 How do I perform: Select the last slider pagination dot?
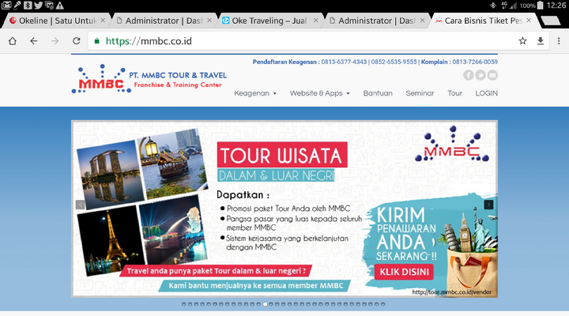pyautogui.click(x=382, y=304)
